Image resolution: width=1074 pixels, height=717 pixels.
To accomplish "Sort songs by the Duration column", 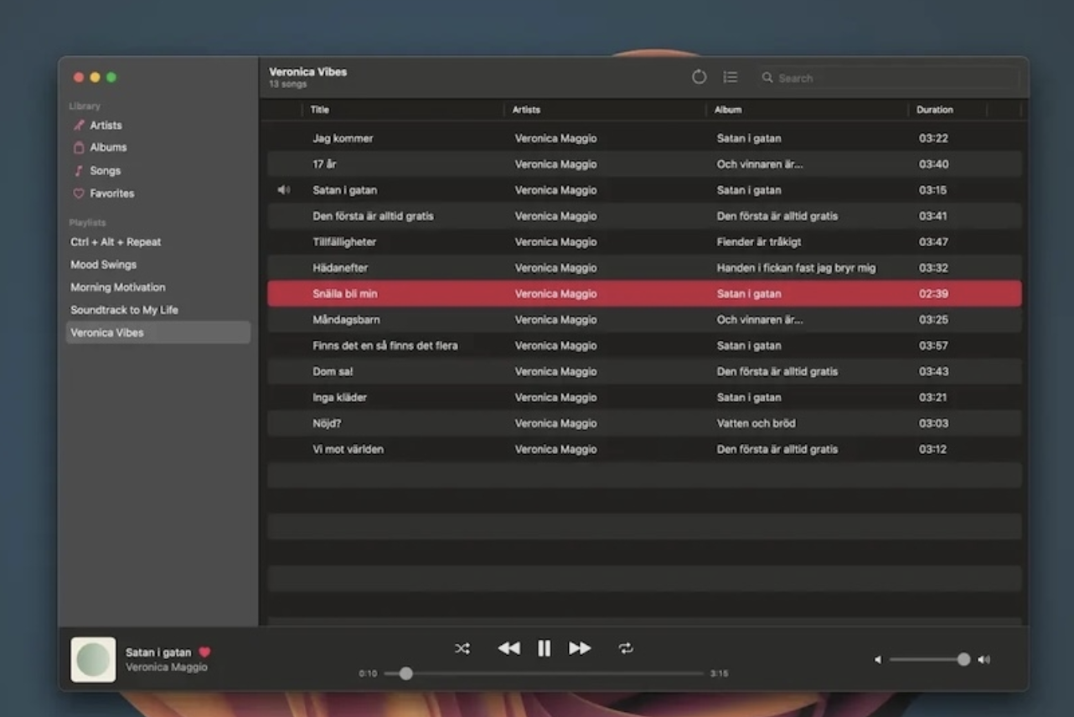I will pos(935,109).
